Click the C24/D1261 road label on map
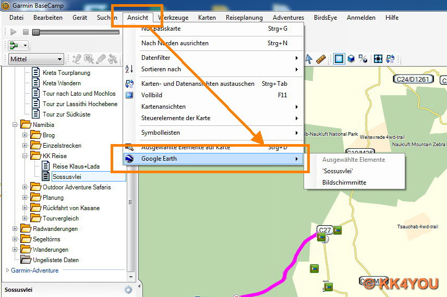Screen dimensions: 447x297 pyautogui.click(x=413, y=79)
